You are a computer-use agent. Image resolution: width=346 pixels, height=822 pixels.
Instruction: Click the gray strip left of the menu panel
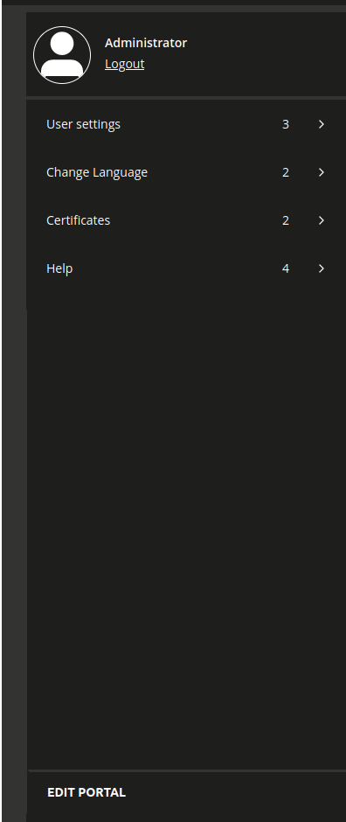click(x=14, y=414)
